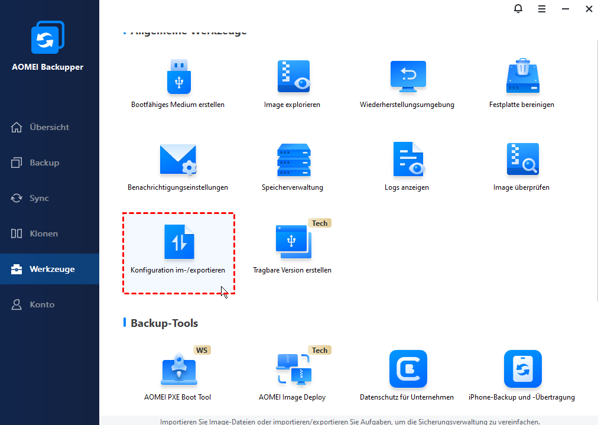
Task: Click the Speicherverwaltung label
Action: [x=292, y=187]
